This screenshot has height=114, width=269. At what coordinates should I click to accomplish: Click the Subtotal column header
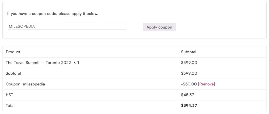pos(188,52)
